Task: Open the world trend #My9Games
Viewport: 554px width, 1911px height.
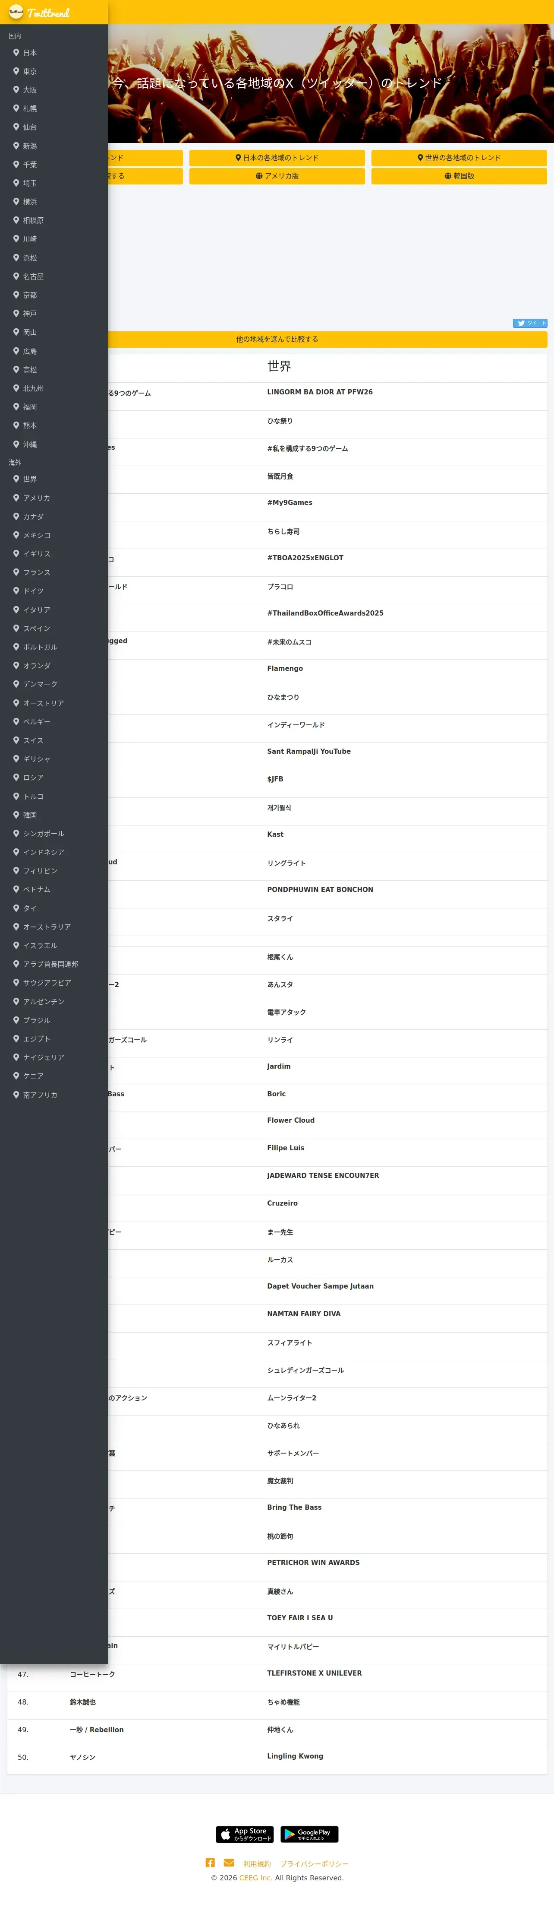Action: [x=290, y=503]
